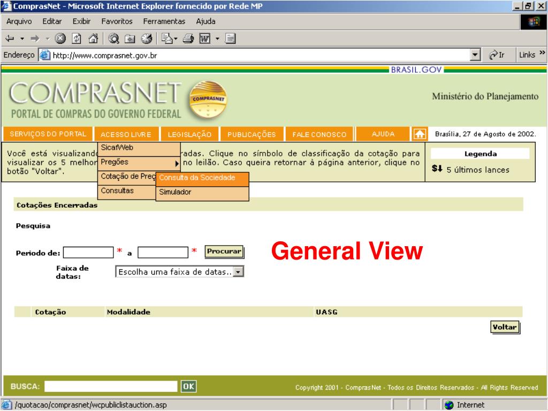This screenshot has height=411, width=548.
Task: Open the Publicações tab
Action: coord(252,134)
